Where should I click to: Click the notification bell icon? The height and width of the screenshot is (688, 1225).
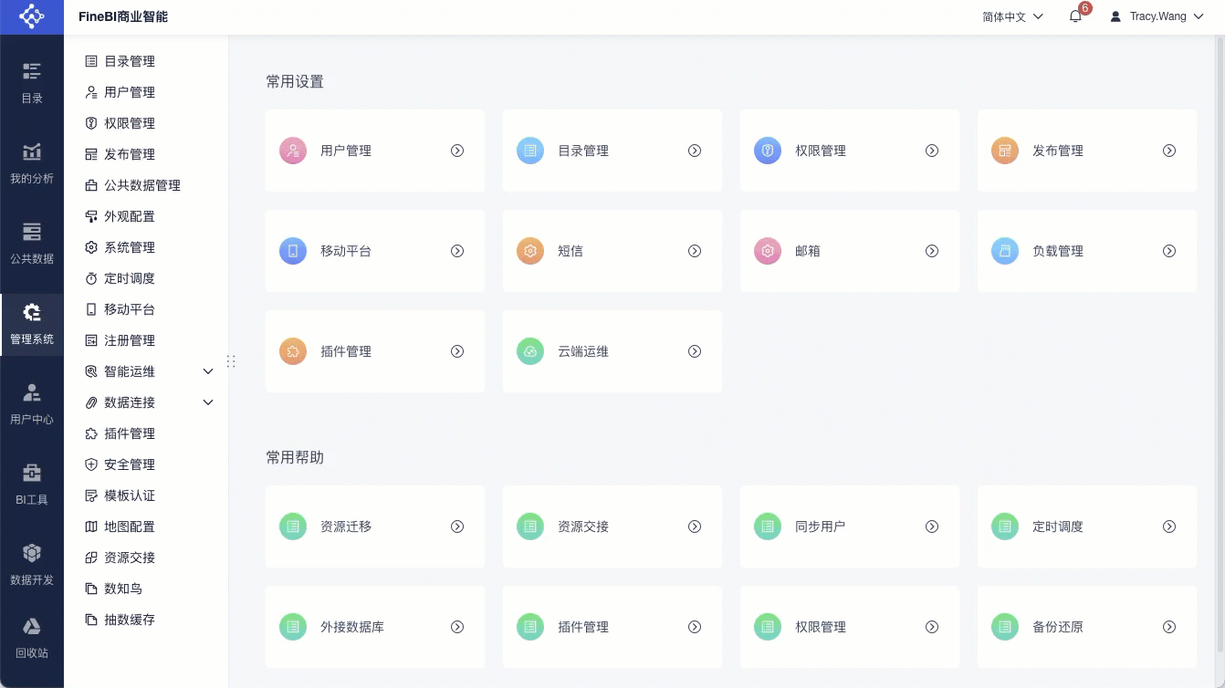pos(1075,16)
